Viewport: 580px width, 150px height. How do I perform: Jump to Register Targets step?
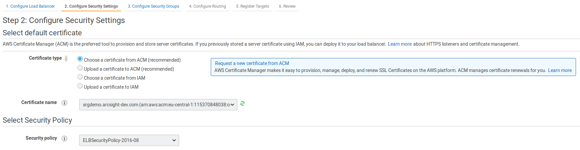pyautogui.click(x=252, y=6)
